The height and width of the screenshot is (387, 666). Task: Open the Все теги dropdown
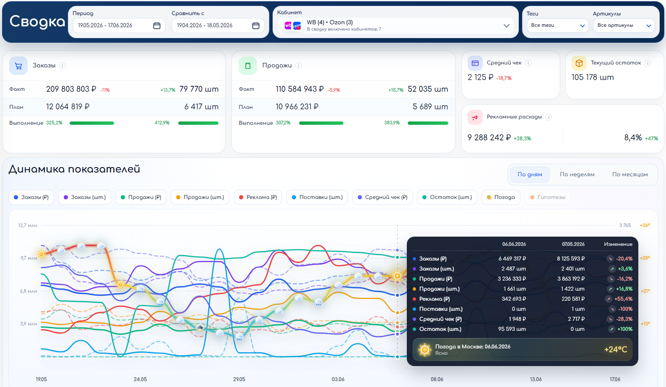[557, 26]
